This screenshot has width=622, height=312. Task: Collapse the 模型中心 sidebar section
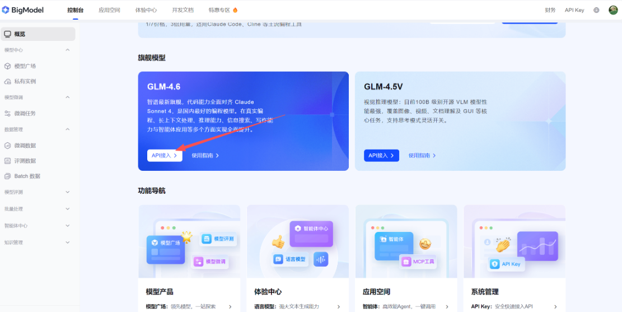pos(68,50)
